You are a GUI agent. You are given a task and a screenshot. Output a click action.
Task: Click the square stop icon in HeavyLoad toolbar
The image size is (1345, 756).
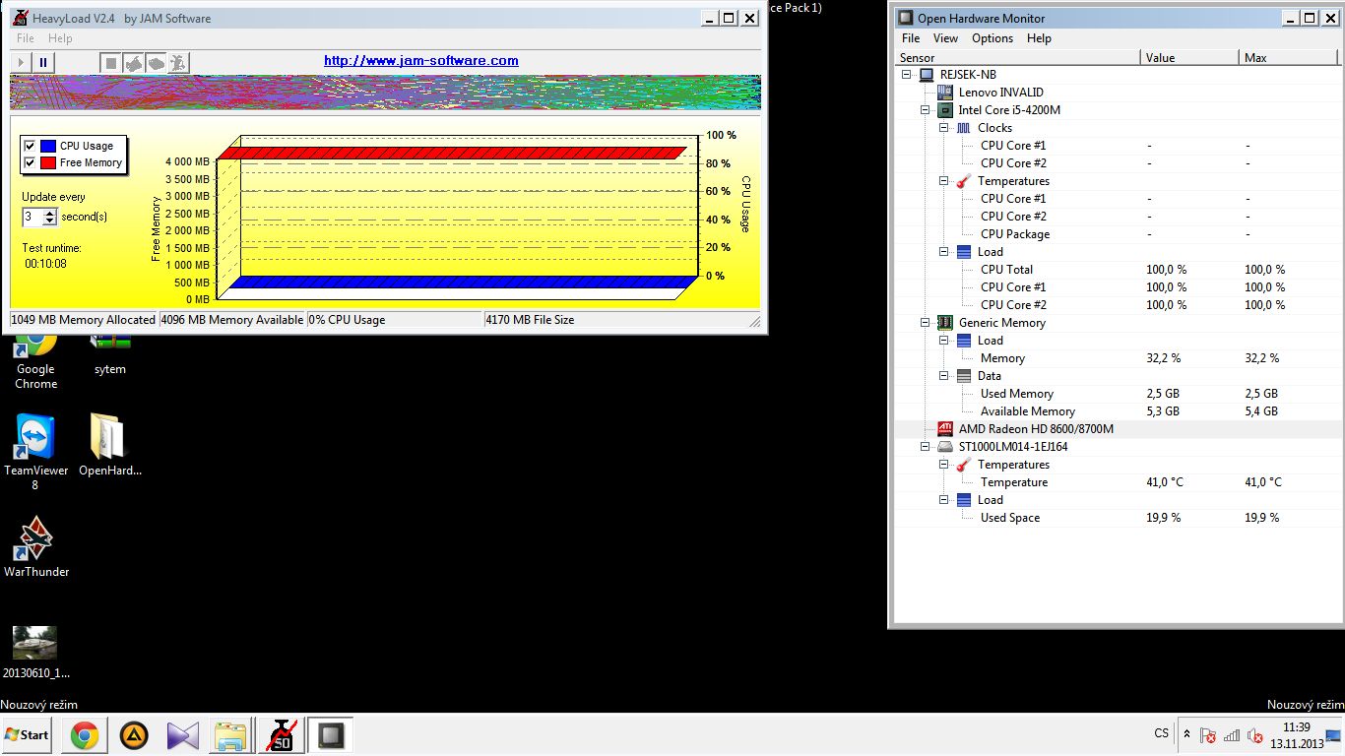point(111,63)
